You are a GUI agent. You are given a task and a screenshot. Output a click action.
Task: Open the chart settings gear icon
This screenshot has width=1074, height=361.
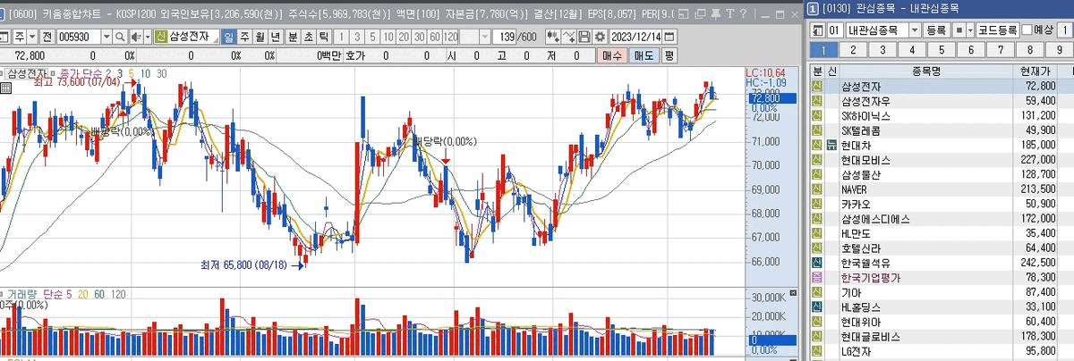point(601,37)
